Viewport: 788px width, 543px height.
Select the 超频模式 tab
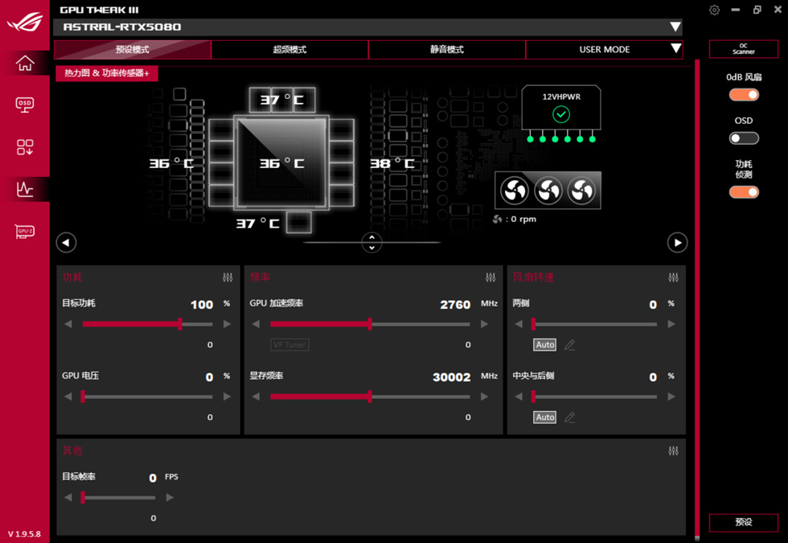[290, 49]
